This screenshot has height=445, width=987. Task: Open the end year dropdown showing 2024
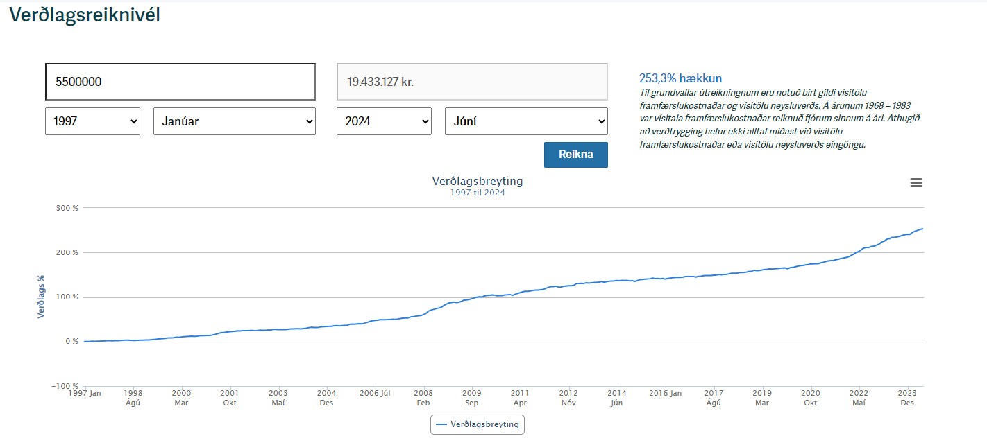(384, 121)
